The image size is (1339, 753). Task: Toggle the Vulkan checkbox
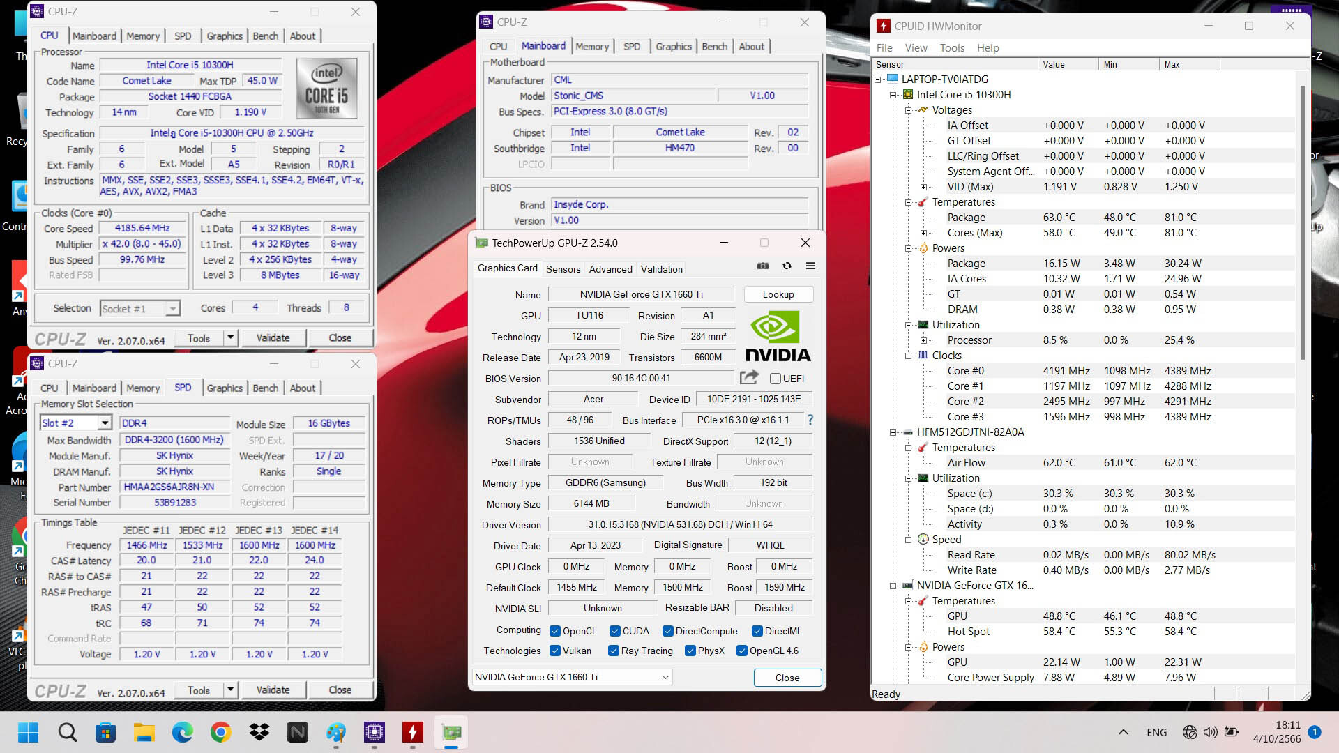(x=555, y=651)
